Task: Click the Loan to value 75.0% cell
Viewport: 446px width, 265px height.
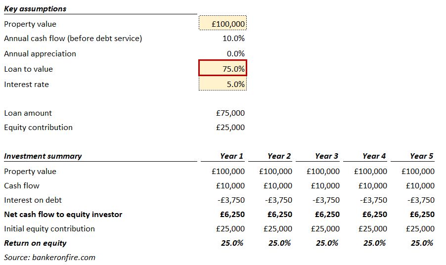Action: click(223, 69)
